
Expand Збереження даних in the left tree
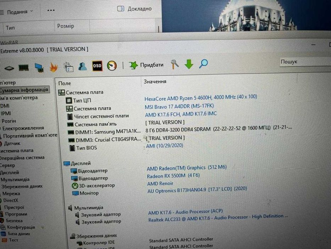coord(22,186)
